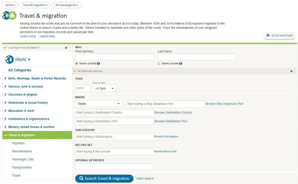Viewport: 298px width, 184px height.
Task: Open the Useful links page
Action: point(47,36)
